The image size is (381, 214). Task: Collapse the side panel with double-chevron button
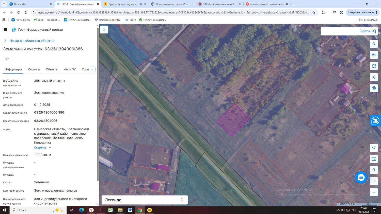click(x=104, y=29)
